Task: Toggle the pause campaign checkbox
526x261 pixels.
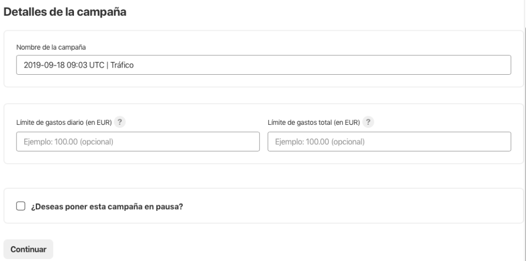Action: point(21,206)
